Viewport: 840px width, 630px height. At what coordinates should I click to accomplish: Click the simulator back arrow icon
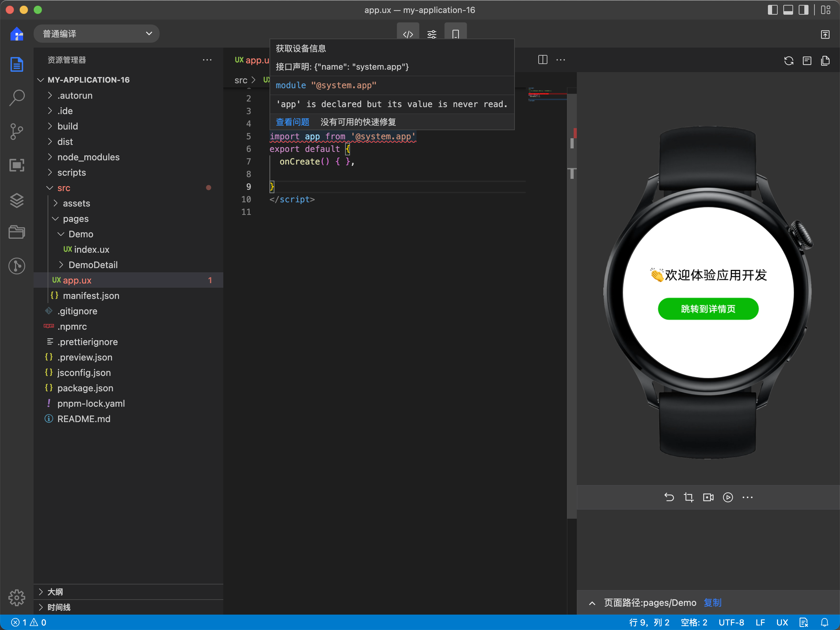tap(669, 497)
